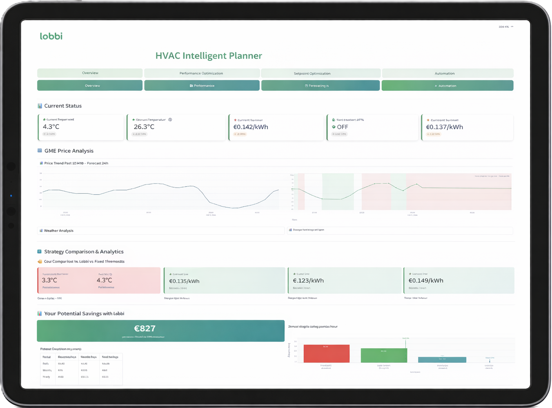Click the colored chart icon beside Your Potential Savings
The height and width of the screenshot is (408, 552).
[40, 313]
